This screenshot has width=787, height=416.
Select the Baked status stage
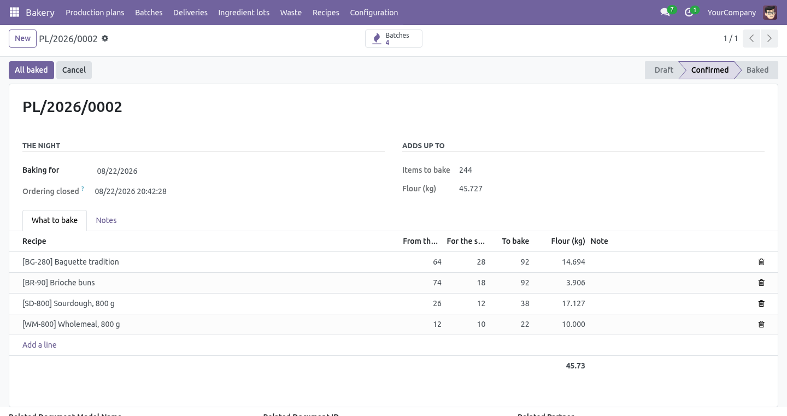[757, 70]
